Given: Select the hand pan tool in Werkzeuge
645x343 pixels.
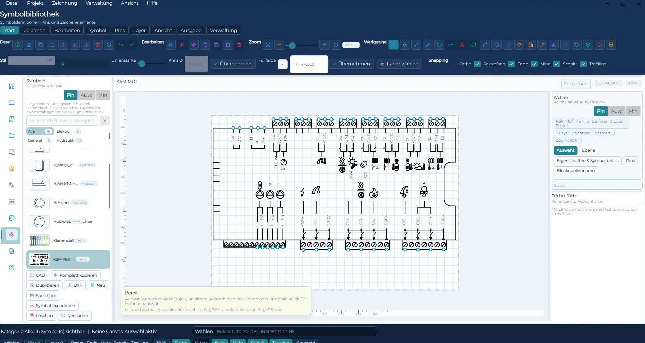Looking at the screenshot, I should click(x=405, y=45).
